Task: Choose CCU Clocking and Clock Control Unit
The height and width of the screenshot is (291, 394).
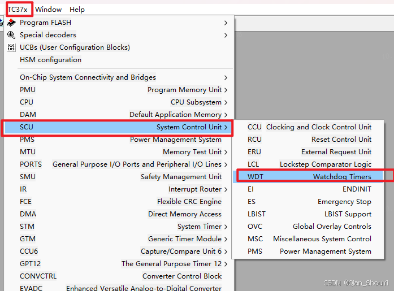Action: point(308,127)
